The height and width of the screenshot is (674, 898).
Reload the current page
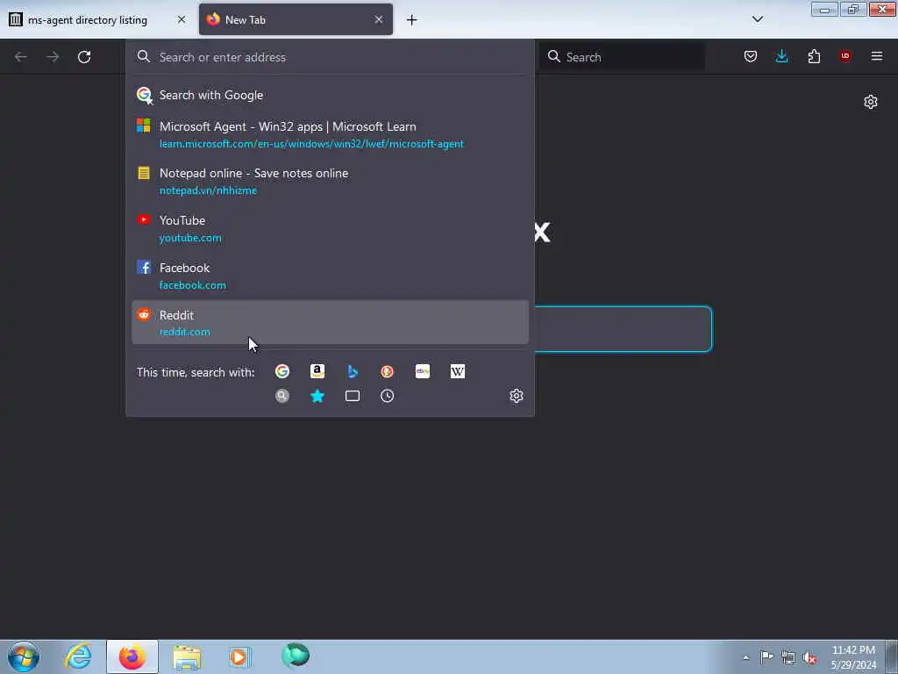pyautogui.click(x=84, y=57)
